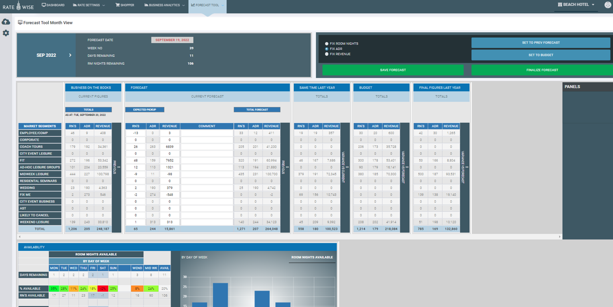Switch to the Total Forecast view

coord(257,109)
